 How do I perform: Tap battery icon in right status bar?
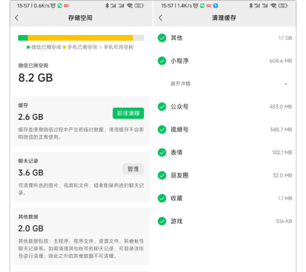(x=283, y=6)
